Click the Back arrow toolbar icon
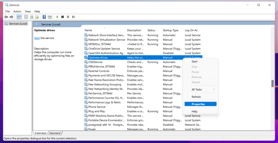 6,17
